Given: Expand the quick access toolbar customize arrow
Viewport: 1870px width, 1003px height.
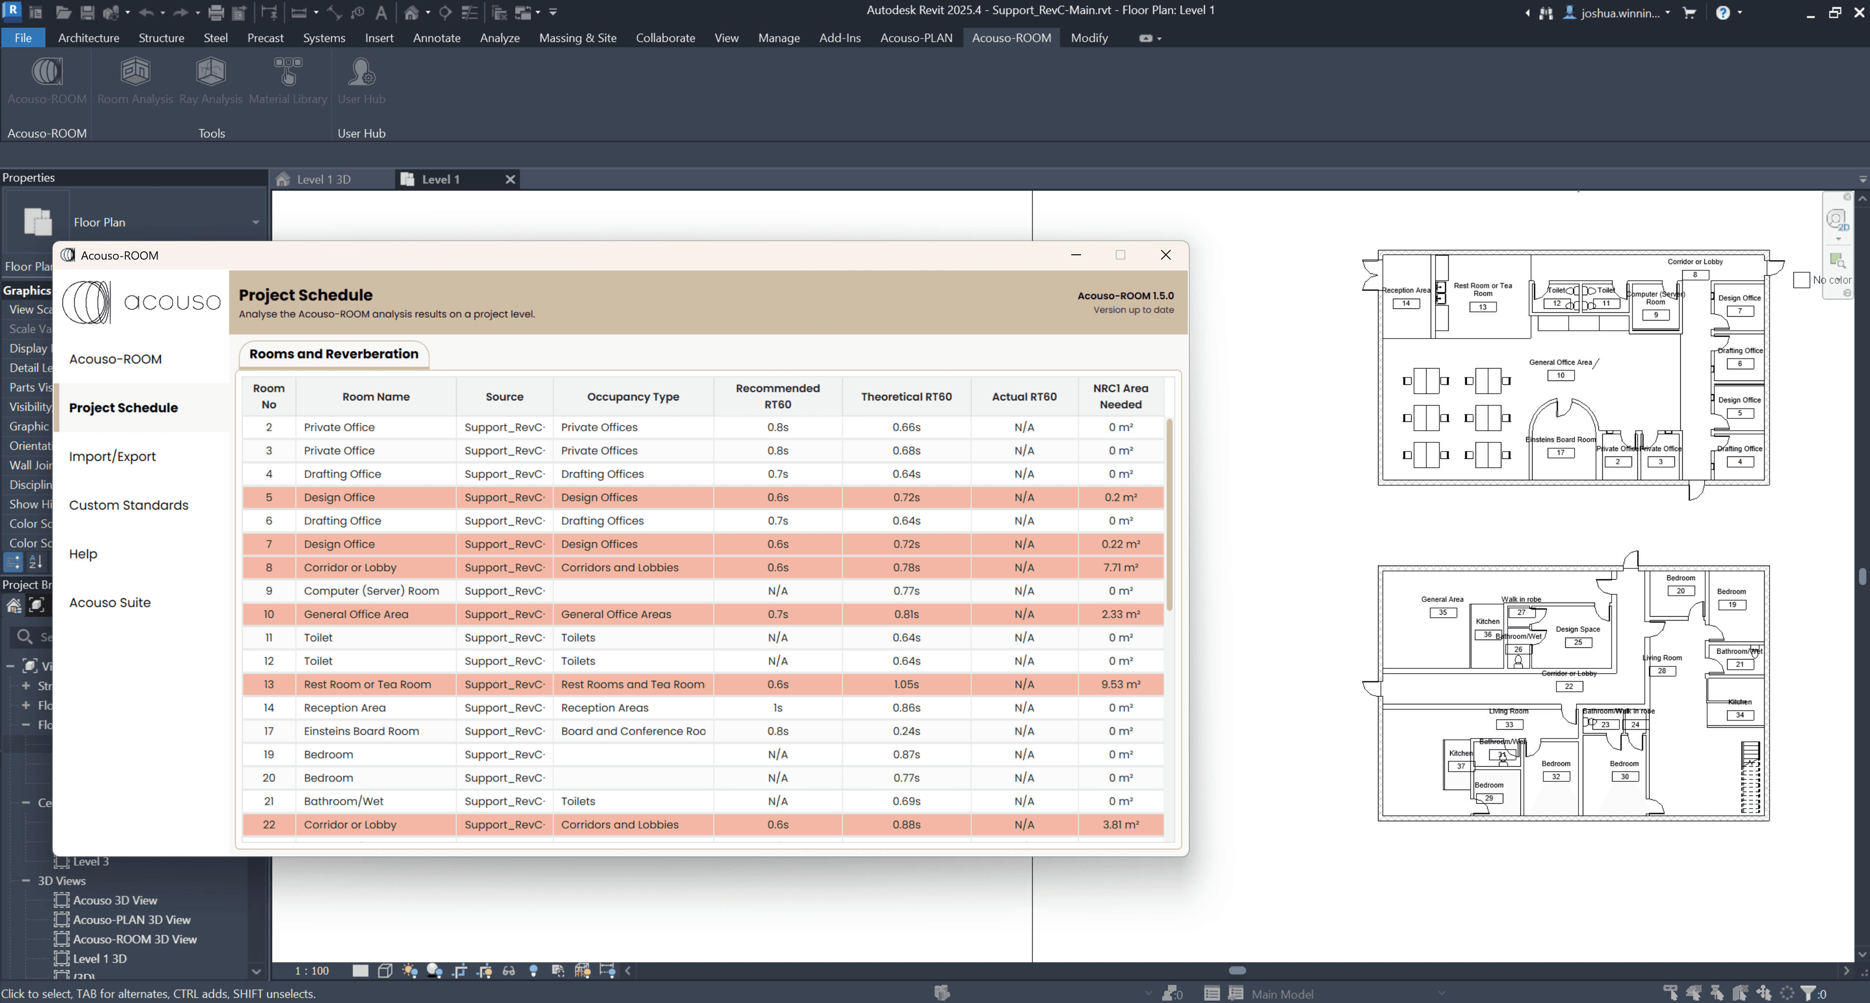Looking at the screenshot, I should point(553,12).
